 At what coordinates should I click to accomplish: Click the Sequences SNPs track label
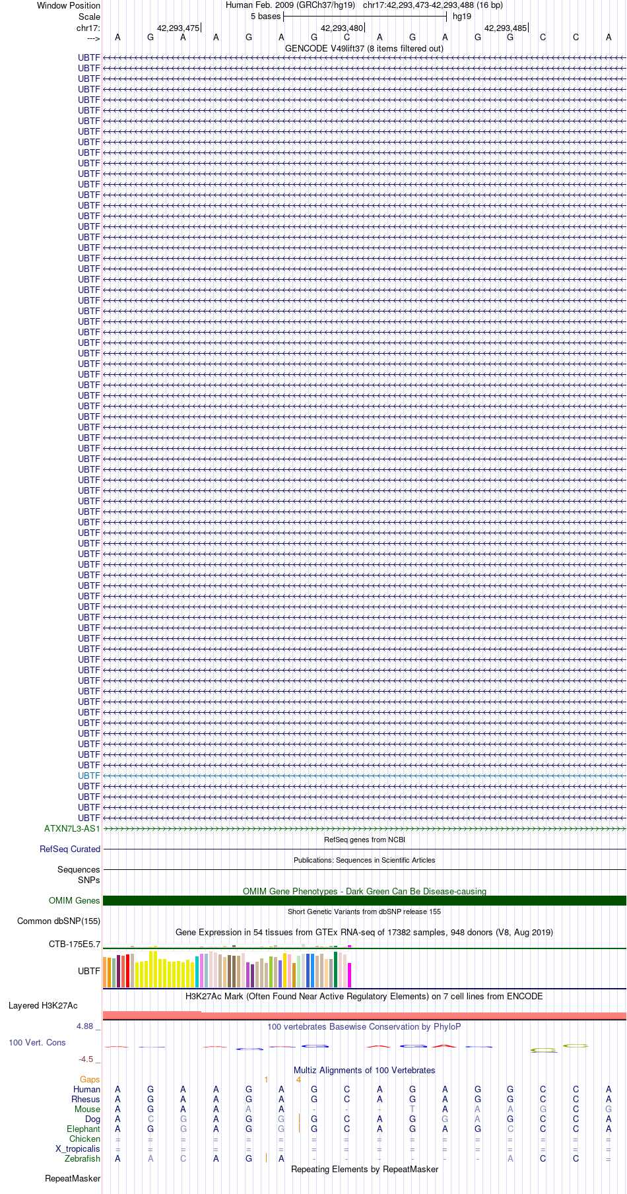[x=79, y=875]
